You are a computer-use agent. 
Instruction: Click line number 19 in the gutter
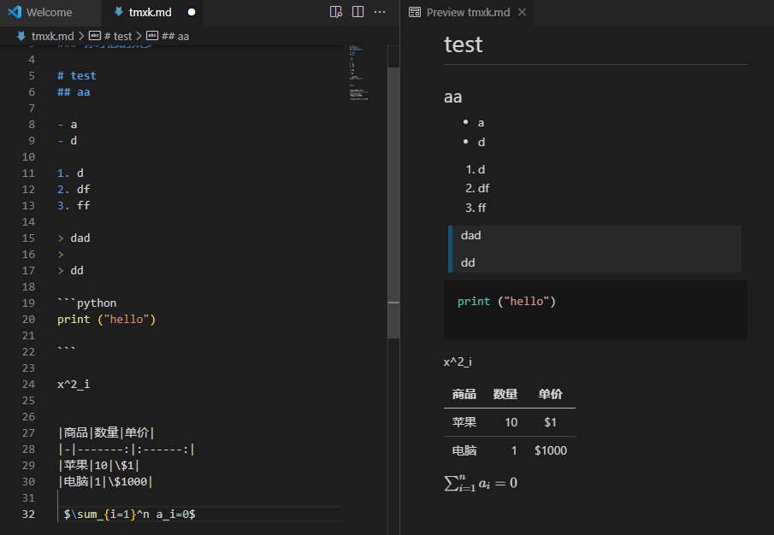pyautogui.click(x=28, y=303)
